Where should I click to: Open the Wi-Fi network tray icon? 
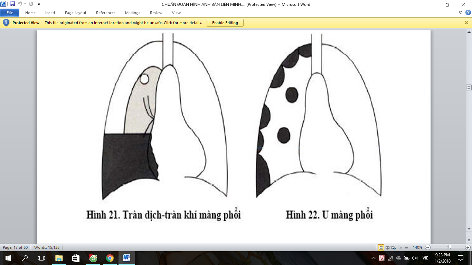[390, 258]
